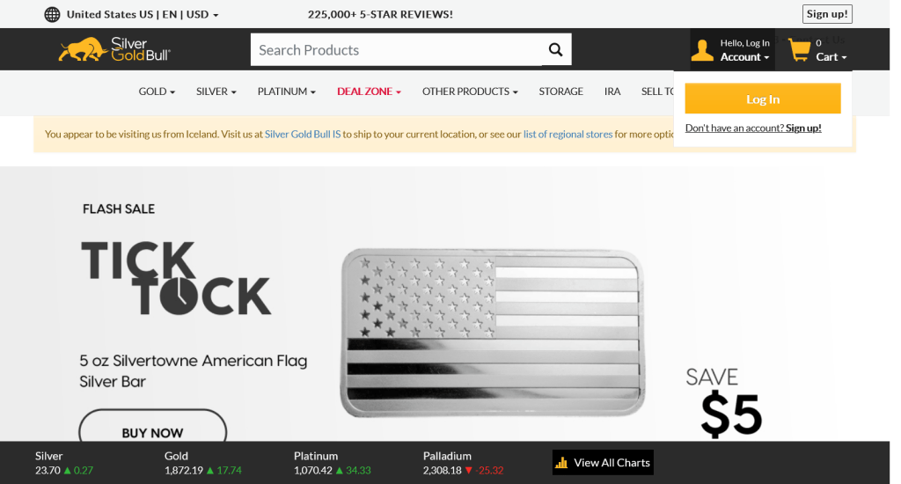Click the green arrow next to Silver price

click(67, 470)
